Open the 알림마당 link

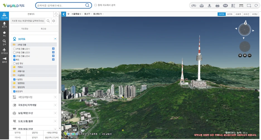point(35,133)
